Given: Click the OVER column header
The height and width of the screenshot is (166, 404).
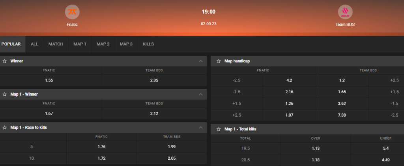Looking at the screenshot, I should tap(316, 138).
